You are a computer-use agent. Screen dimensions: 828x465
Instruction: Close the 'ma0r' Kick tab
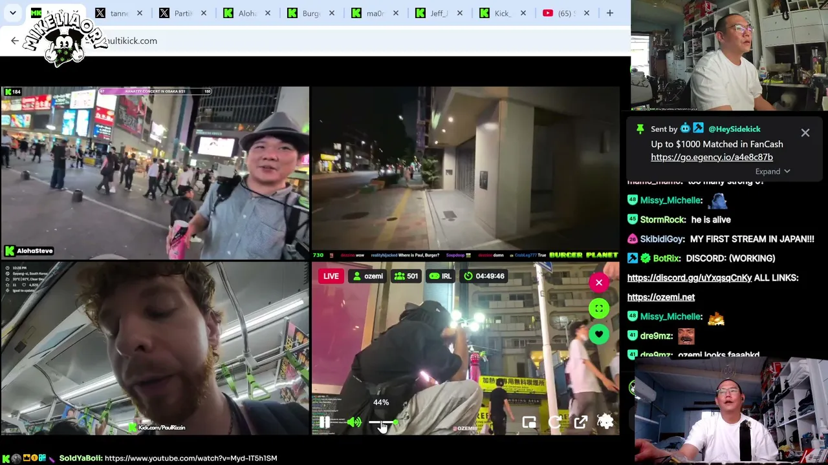coord(395,13)
